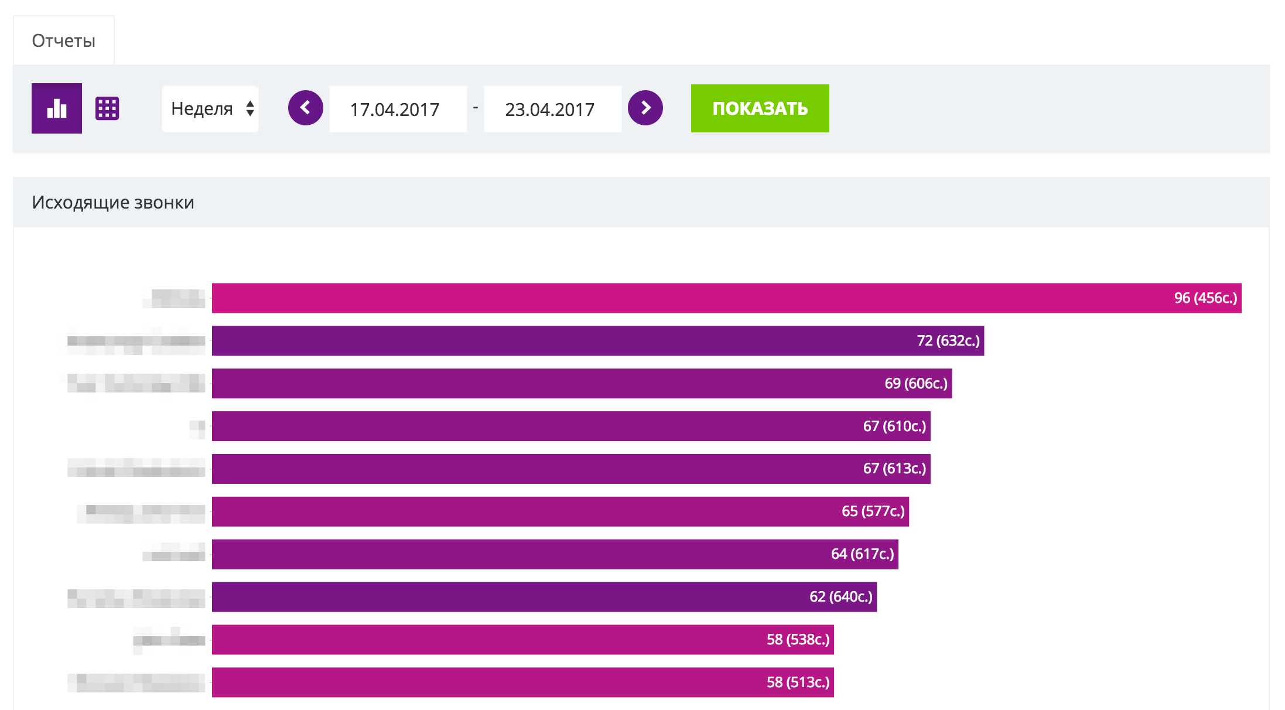Screen dimensions: 1285x710
Task: Go to previous week with left arrow
Action: [306, 108]
